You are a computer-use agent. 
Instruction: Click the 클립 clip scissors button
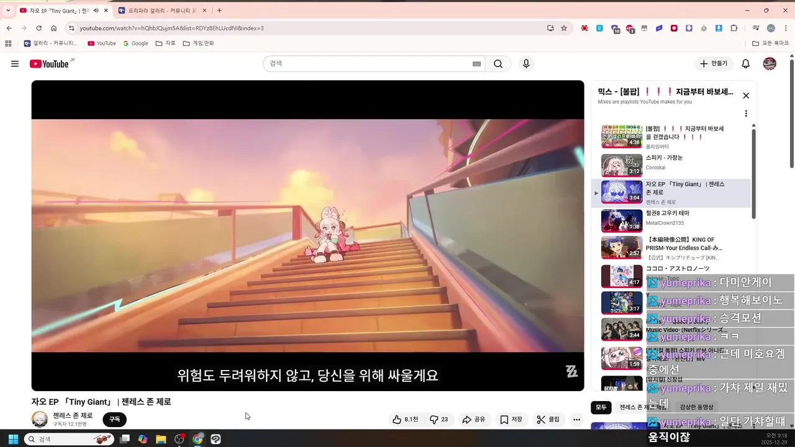click(548, 420)
